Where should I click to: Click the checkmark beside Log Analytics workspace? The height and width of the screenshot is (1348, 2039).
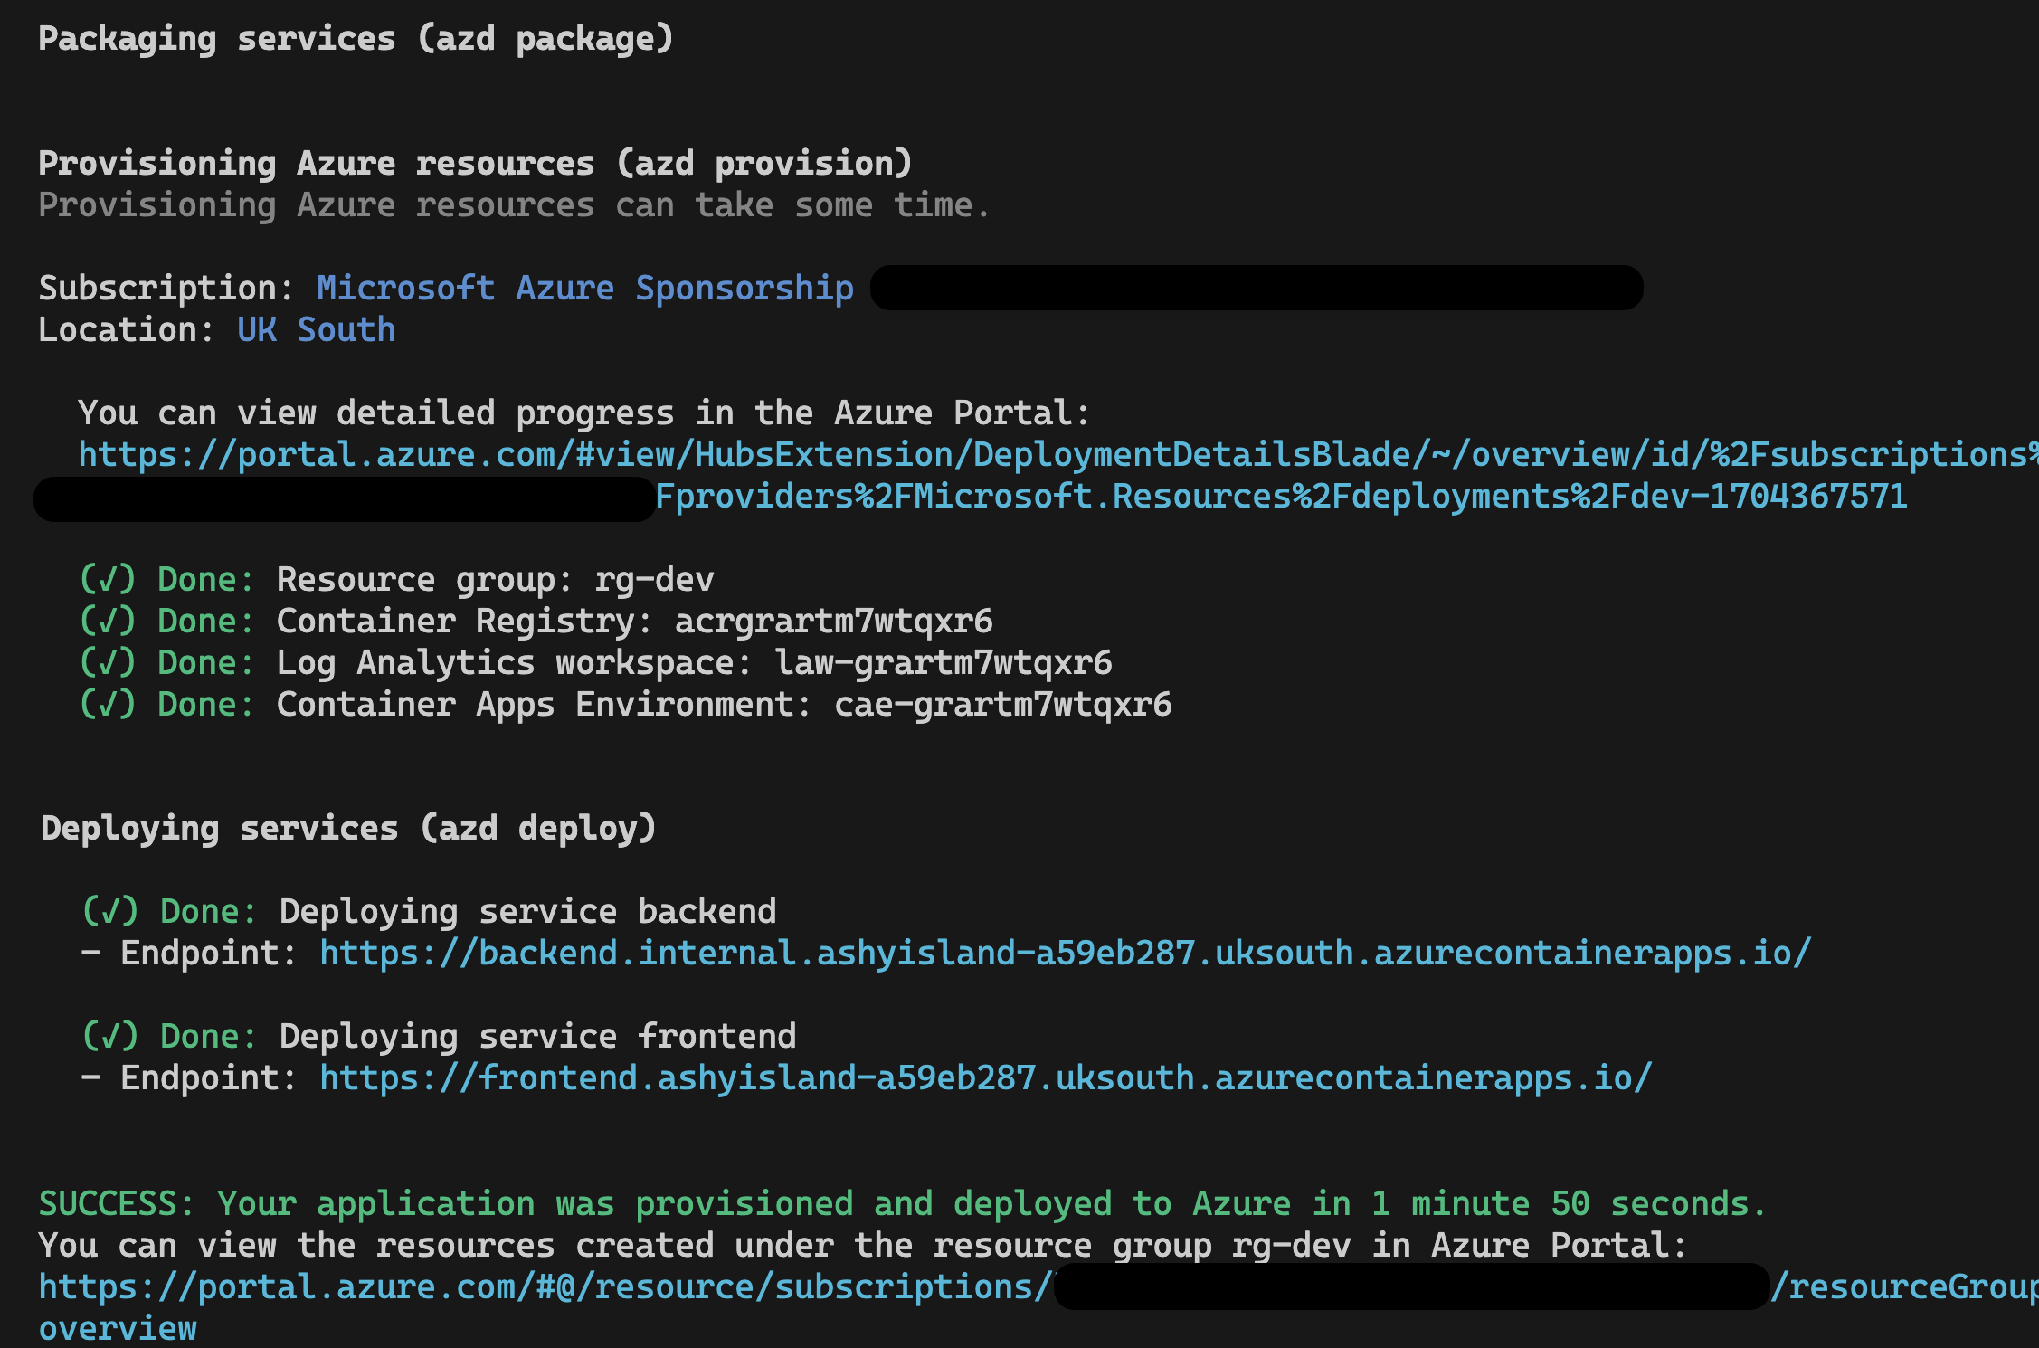click(x=108, y=662)
